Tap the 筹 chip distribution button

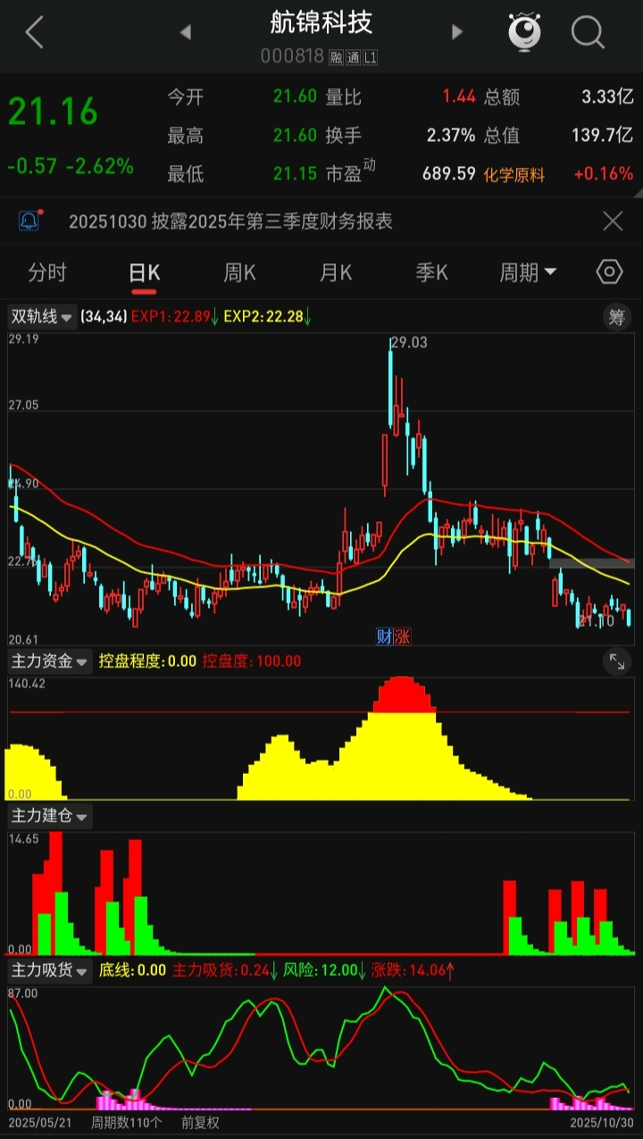point(617,316)
